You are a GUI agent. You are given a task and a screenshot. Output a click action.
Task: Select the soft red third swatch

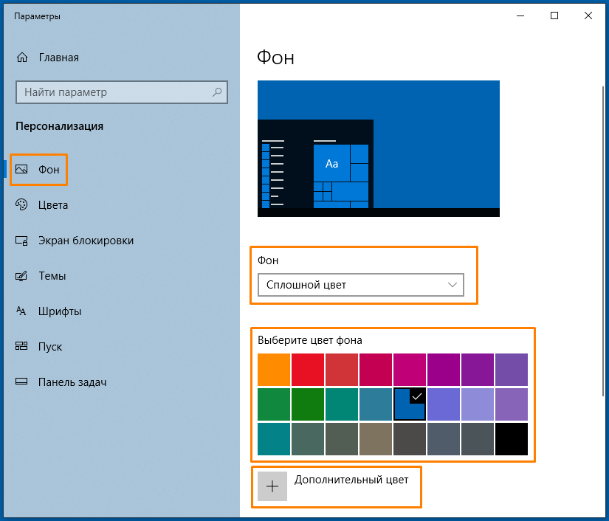(x=342, y=370)
